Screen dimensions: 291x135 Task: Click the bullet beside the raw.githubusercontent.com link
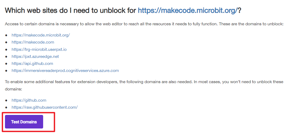(x=6, y=107)
